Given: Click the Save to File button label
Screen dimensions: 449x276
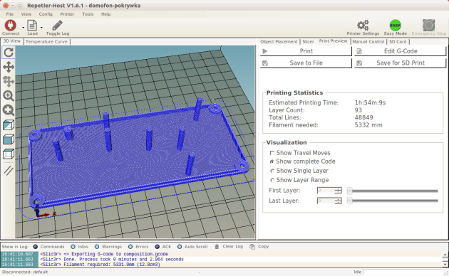Looking at the screenshot, I should pos(306,63).
